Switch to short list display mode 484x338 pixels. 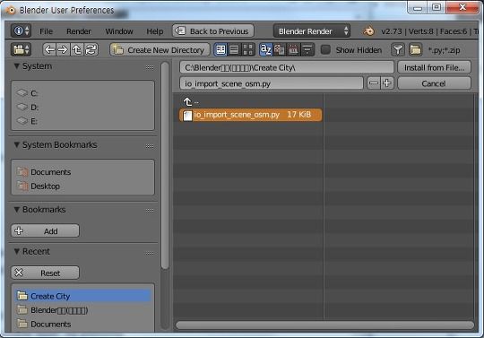pyautogui.click(x=220, y=49)
